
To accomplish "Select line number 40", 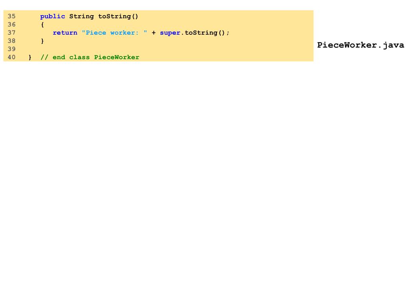I will click(x=12, y=57).
